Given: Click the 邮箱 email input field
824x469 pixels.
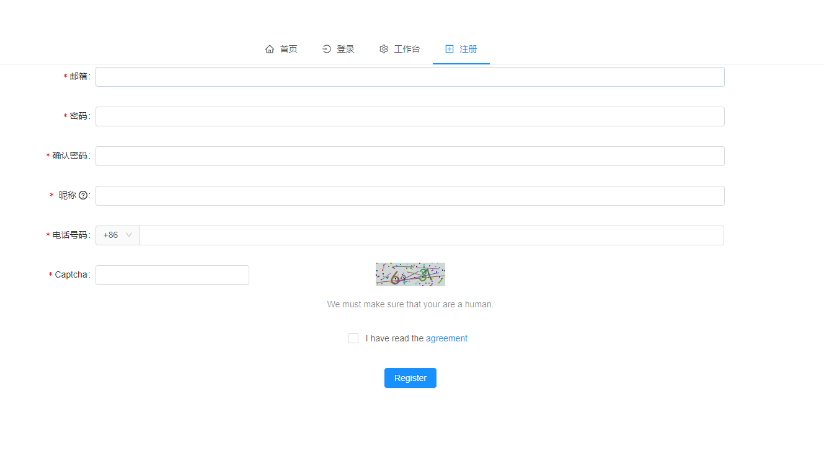Looking at the screenshot, I should click(x=410, y=76).
